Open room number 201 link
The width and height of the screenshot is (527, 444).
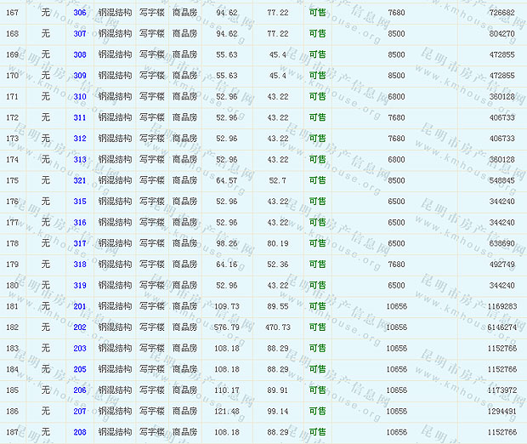click(x=80, y=306)
